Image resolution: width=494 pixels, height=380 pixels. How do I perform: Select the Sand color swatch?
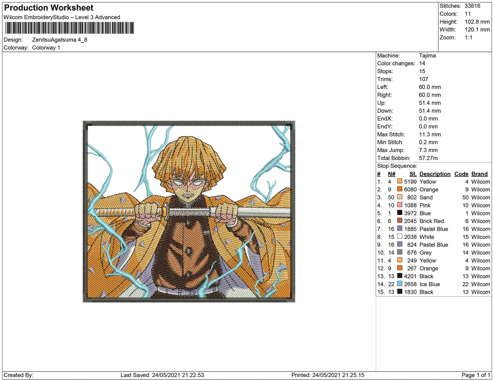(x=400, y=197)
